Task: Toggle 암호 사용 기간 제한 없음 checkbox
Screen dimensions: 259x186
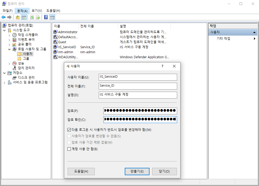Action: coord(69,142)
